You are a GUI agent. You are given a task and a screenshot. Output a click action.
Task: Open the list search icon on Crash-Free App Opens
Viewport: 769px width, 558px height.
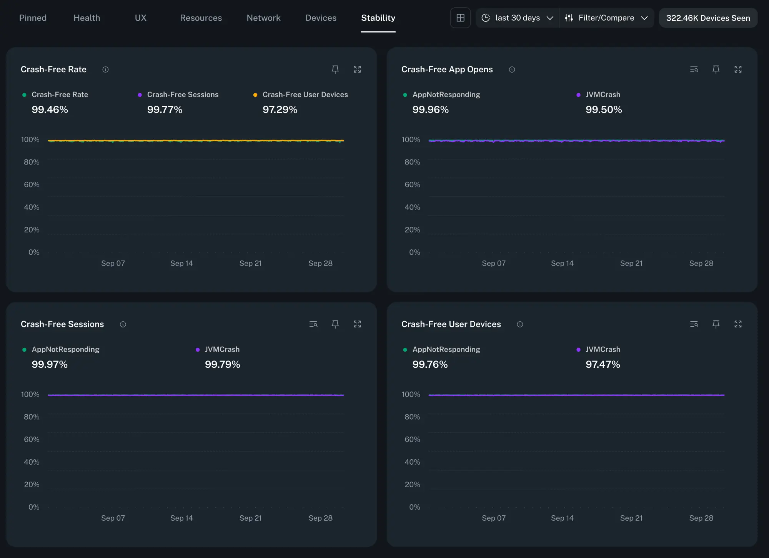694,69
